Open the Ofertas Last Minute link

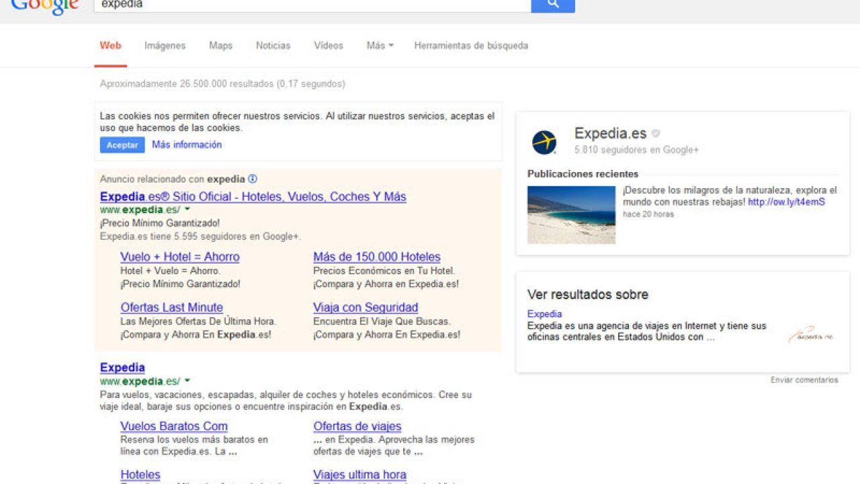pyautogui.click(x=172, y=307)
